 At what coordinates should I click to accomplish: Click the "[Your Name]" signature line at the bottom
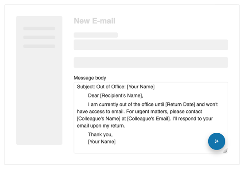102,142
